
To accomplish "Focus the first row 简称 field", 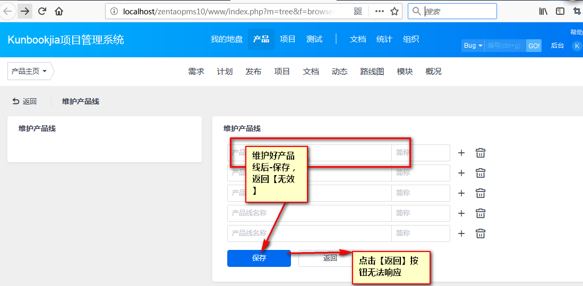I will pos(421,153).
